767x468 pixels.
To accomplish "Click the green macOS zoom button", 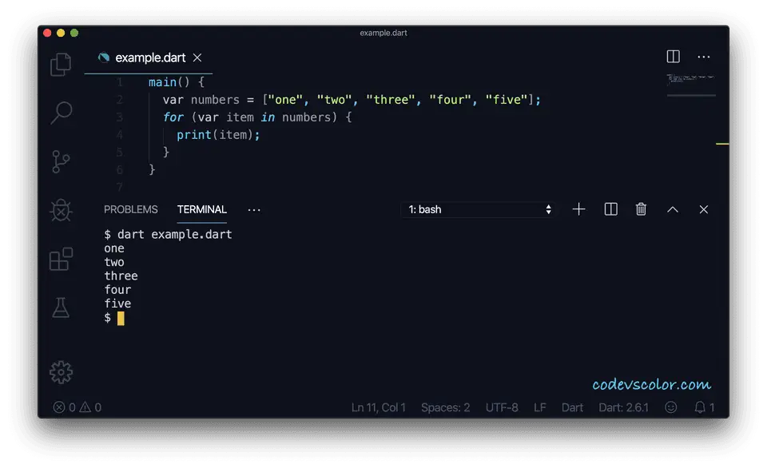I will click(x=74, y=33).
